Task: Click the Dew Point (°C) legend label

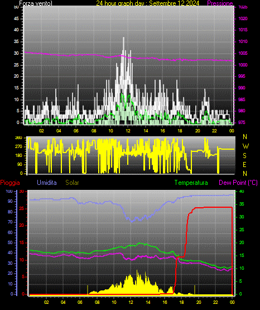Action: 238,183
